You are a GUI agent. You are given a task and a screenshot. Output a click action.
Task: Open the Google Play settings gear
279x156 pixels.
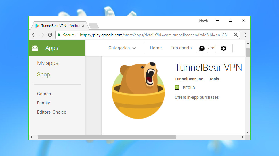click(223, 48)
